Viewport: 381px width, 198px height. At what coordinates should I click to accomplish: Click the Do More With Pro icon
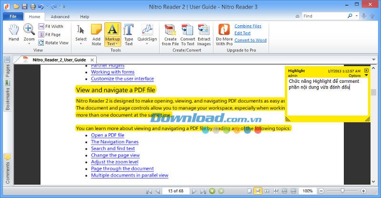pyautogui.click(x=224, y=34)
